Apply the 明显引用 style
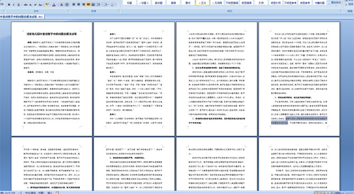 click(276, 3)
